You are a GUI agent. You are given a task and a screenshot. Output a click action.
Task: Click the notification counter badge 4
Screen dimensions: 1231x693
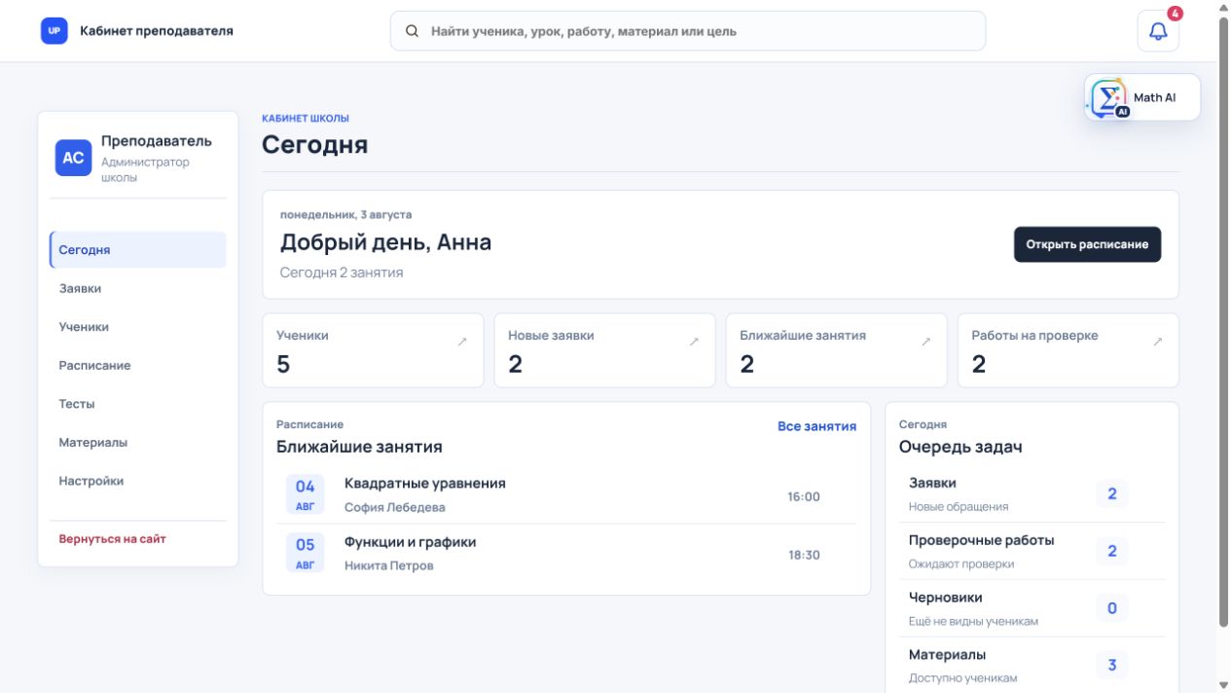point(1176,14)
